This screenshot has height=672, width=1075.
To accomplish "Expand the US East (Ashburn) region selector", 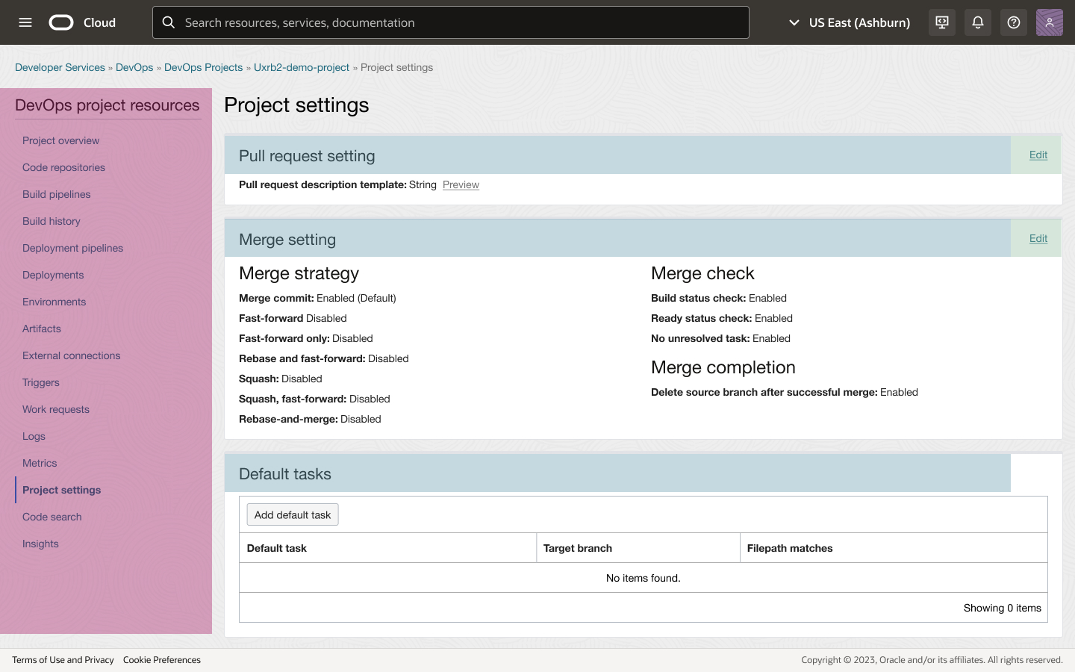I will pyautogui.click(x=850, y=22).
